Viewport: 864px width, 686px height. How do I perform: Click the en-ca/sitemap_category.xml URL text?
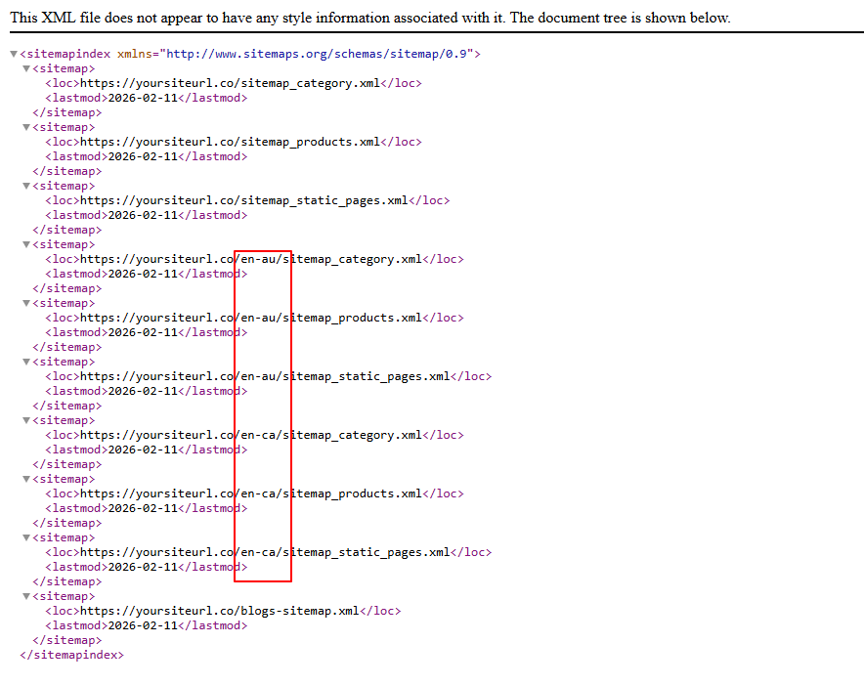(x=250, y=435)
